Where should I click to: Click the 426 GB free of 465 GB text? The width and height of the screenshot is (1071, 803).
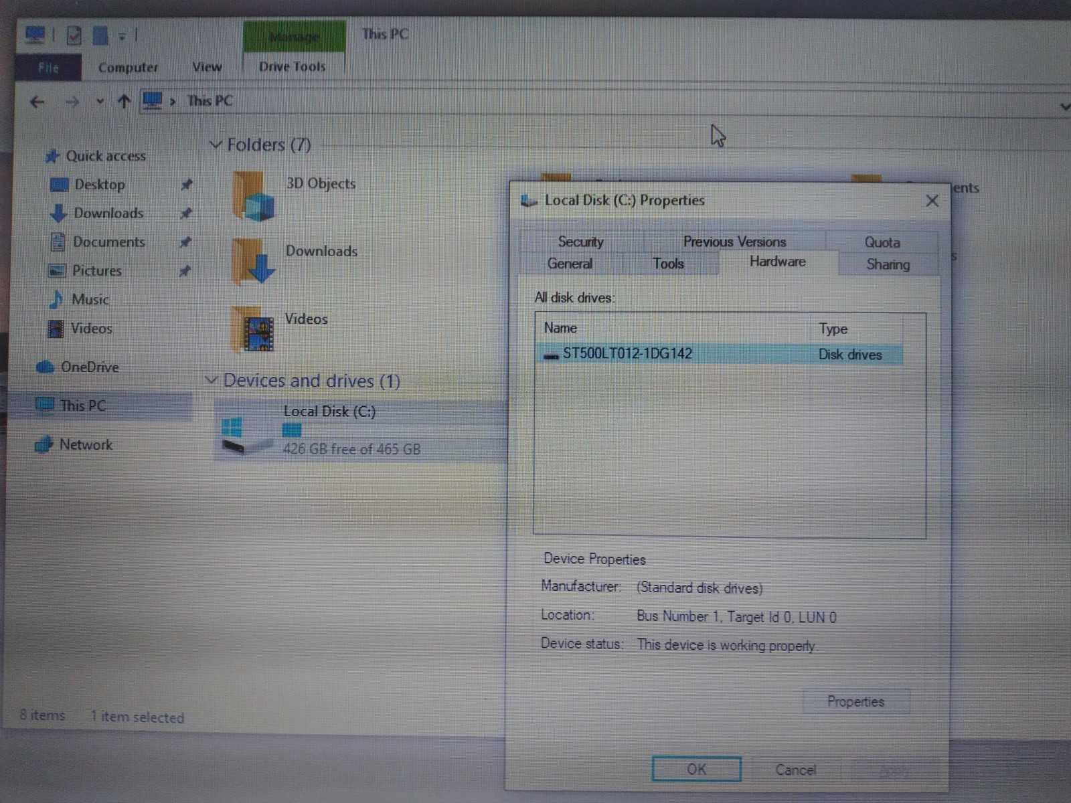pyautogui.click(x=351, y=449)
